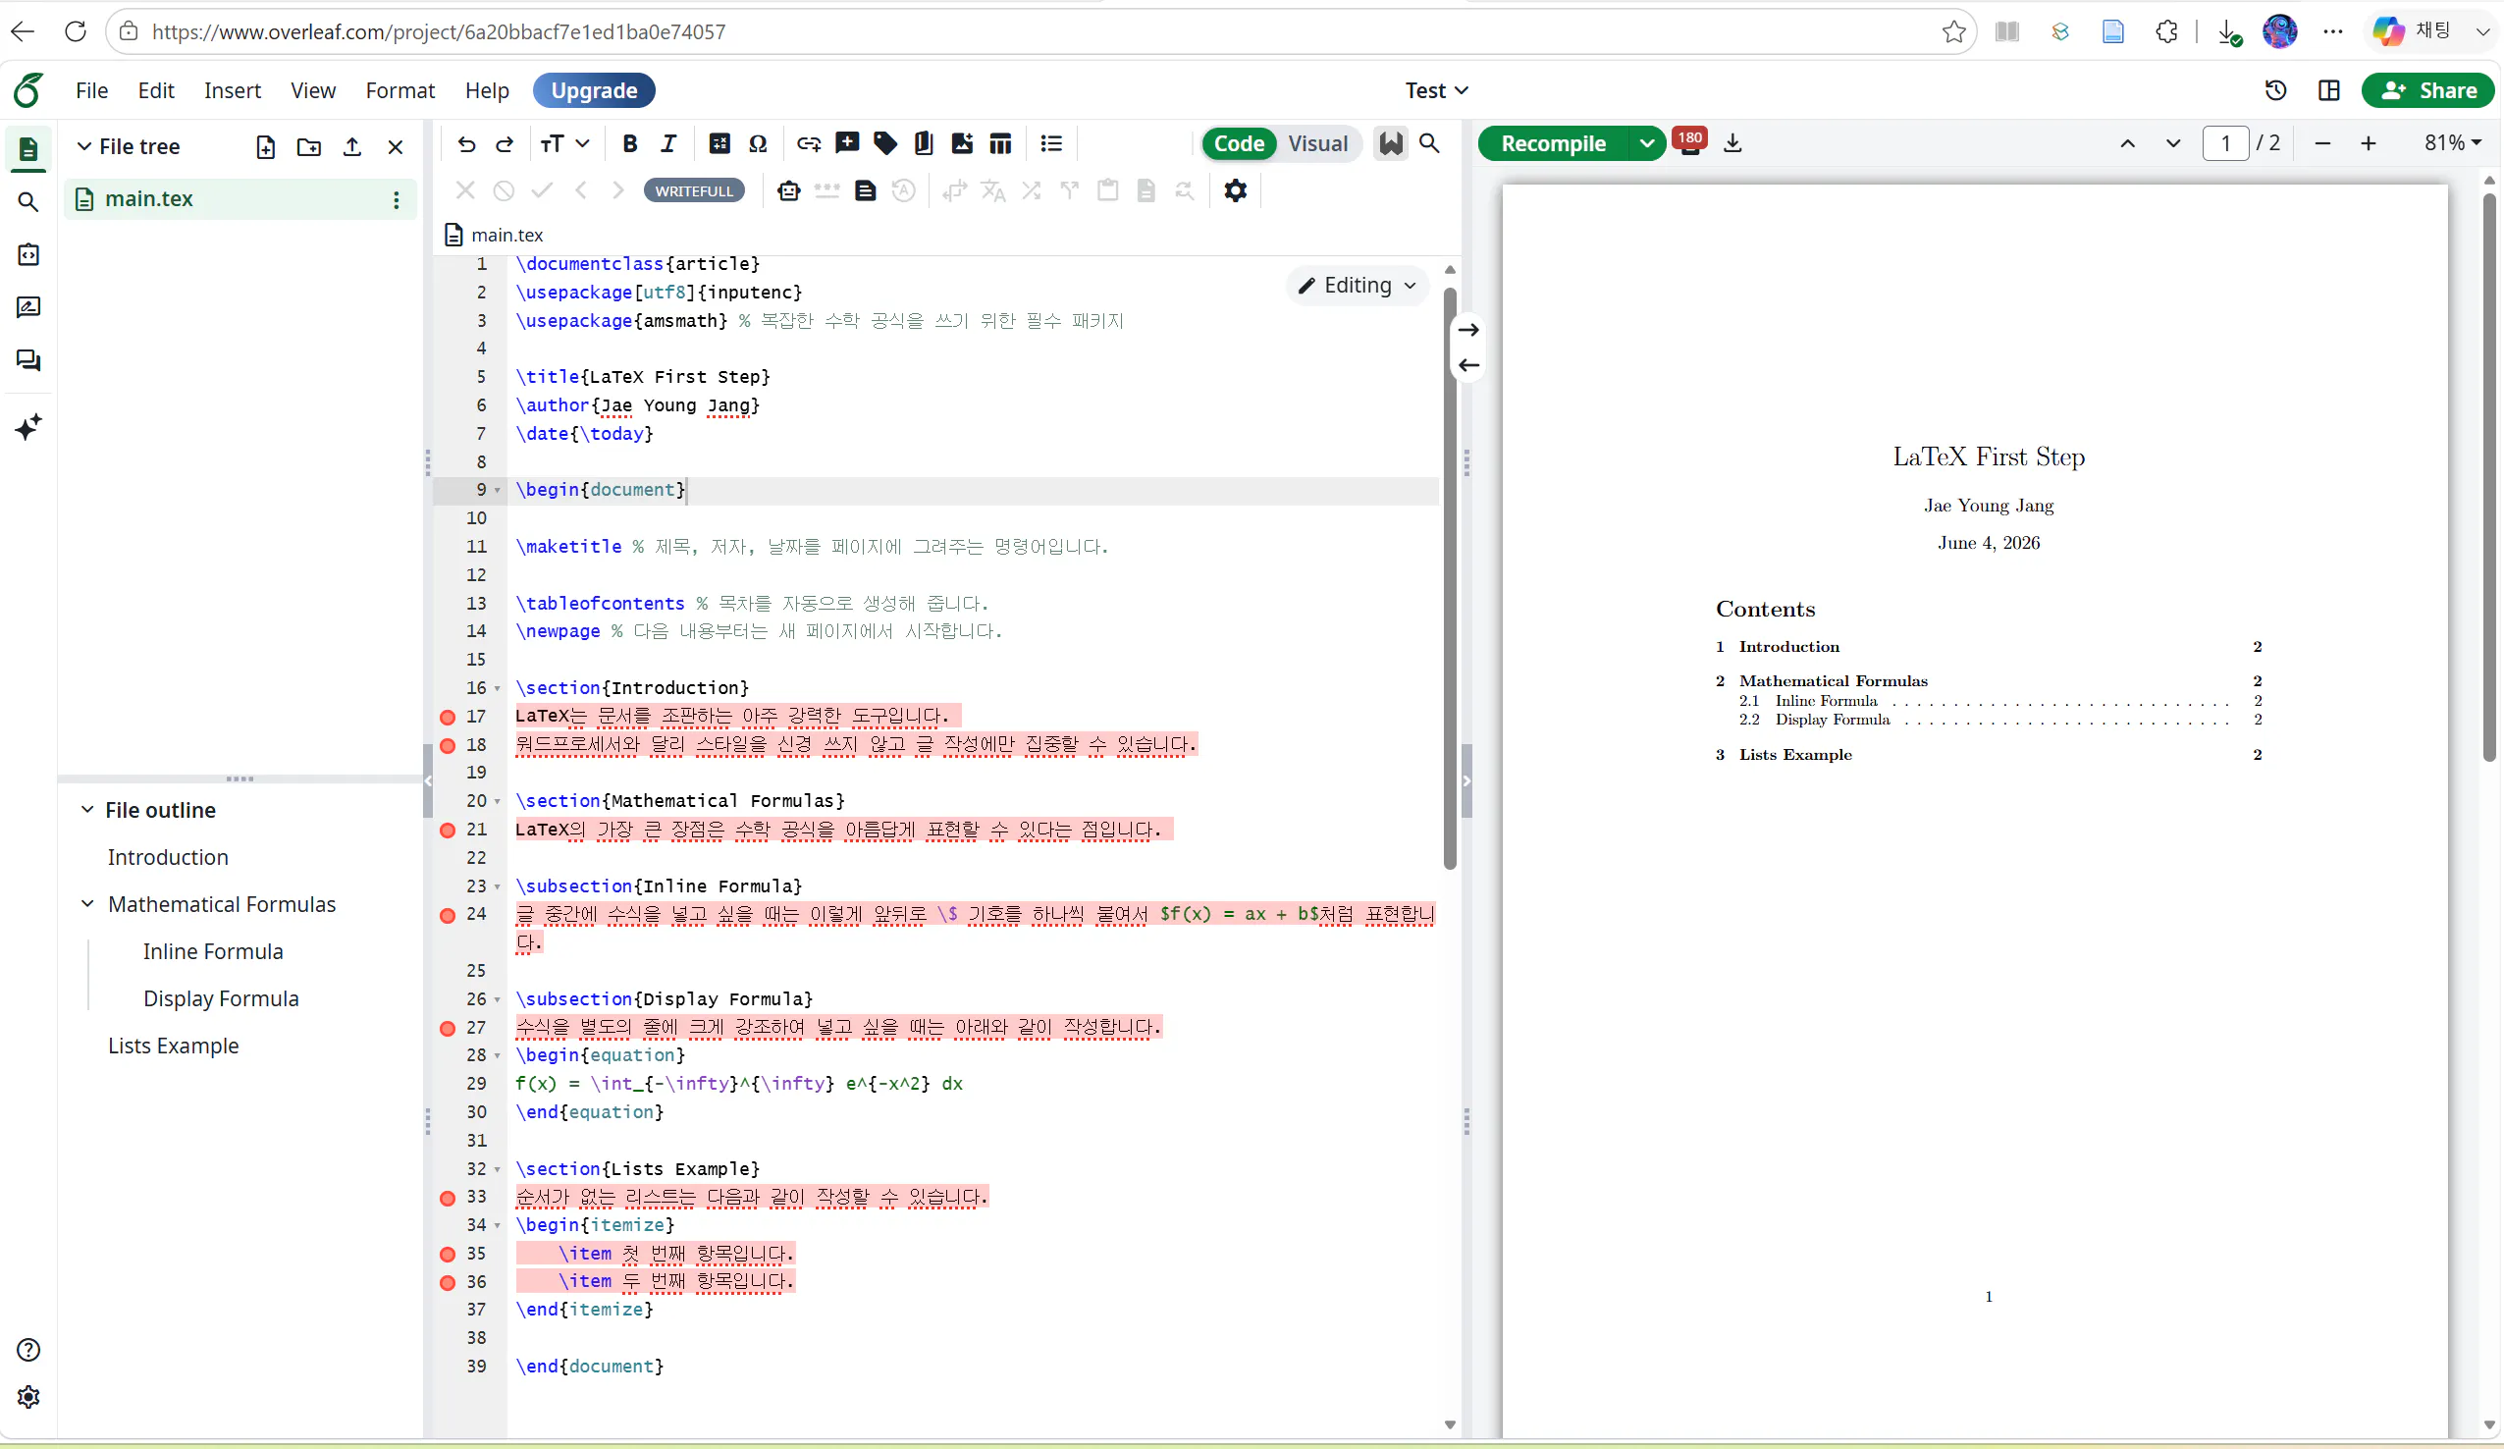Switch editor to Code mode
Viewport: 2504px width, 1449px height.
[x=1239, y=144]
